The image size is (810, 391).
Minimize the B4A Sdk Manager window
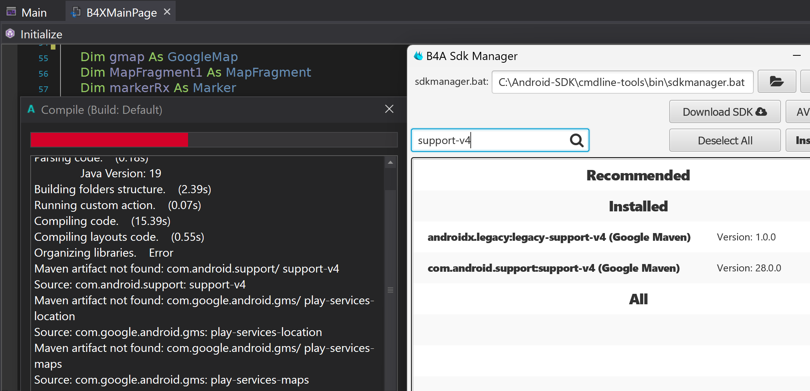tap(797, 56)
